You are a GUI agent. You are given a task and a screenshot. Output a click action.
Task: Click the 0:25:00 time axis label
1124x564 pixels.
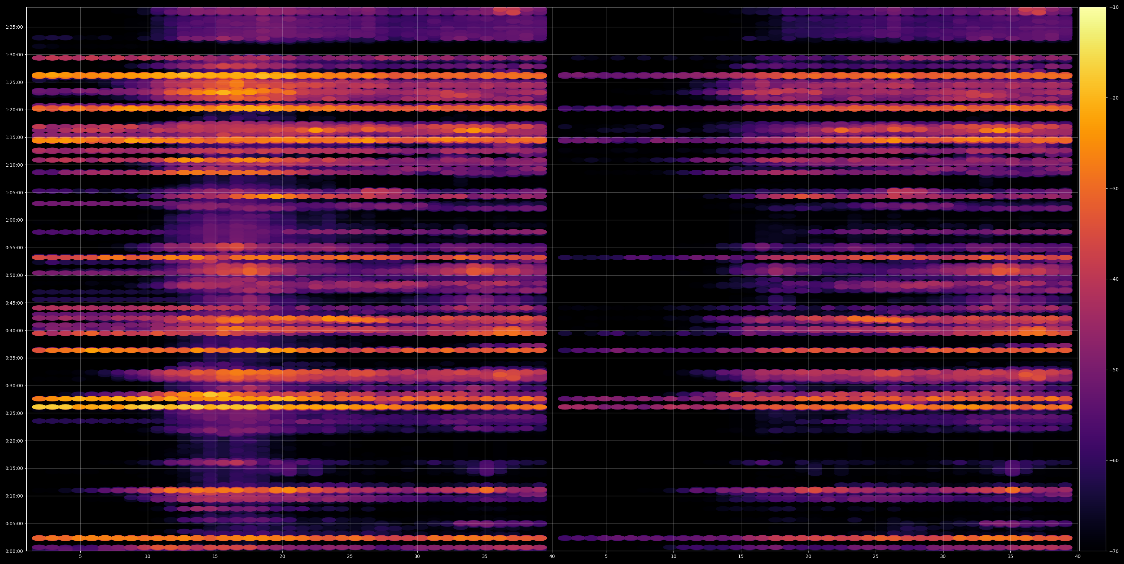tap(14, 413)
